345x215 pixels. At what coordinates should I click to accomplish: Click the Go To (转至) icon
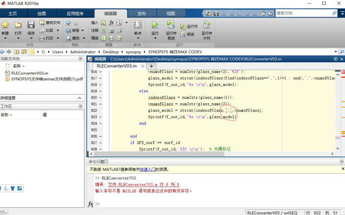(68, 30)
